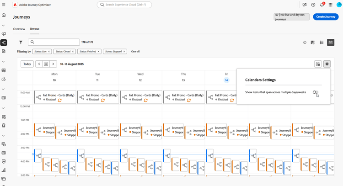
Task: Remove the Status: Stopped filter
Action: [124, 52]
